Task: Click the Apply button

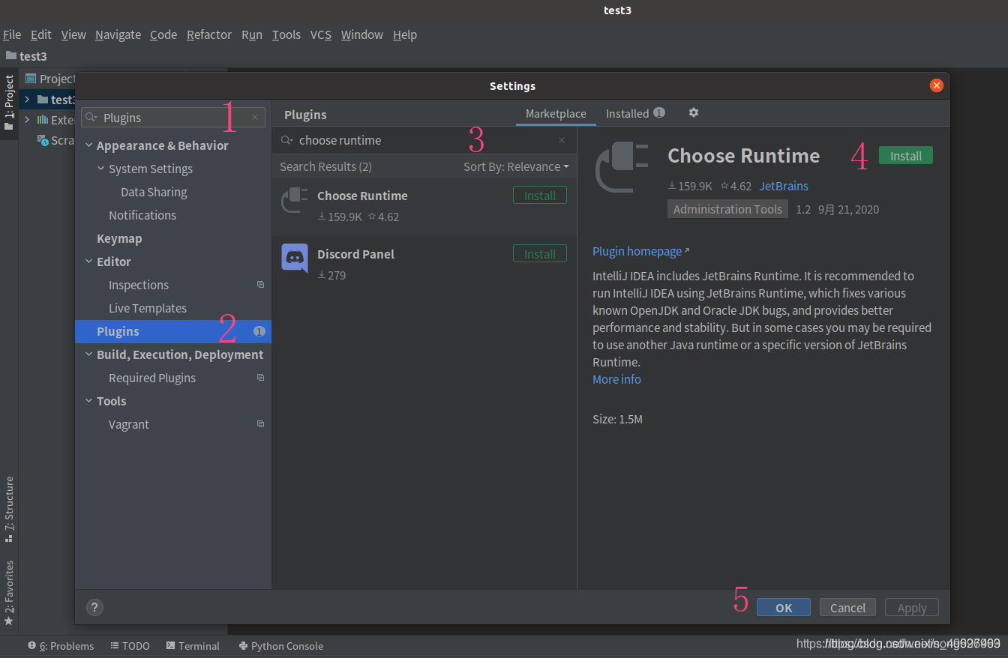Action: 912,608
